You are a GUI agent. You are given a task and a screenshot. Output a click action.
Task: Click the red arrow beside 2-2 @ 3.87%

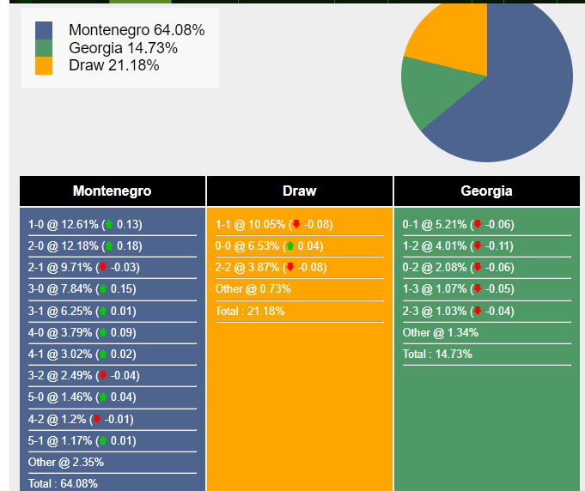(290, 268)
